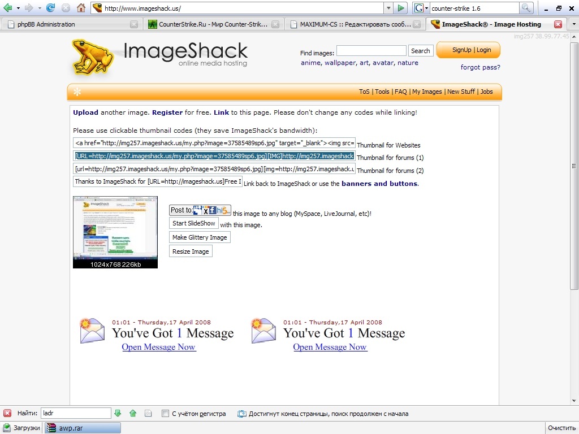Click the green Go arrow button

click(x=401, y=8)
